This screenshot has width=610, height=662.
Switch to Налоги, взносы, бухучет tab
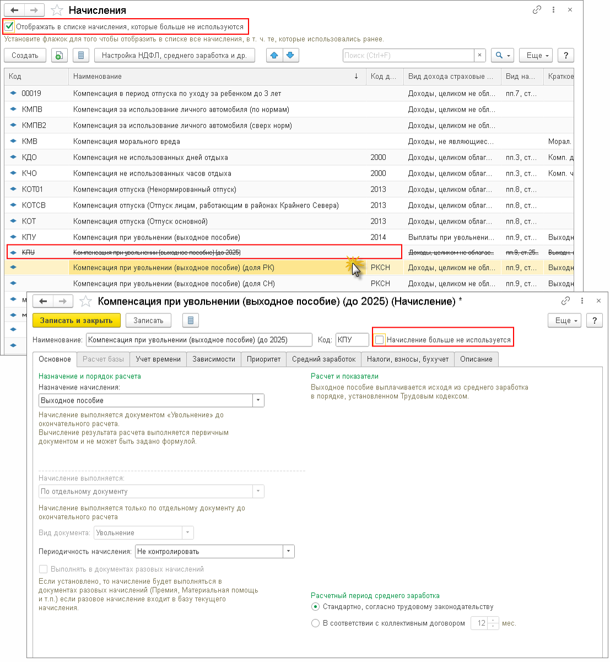point(408,359)
